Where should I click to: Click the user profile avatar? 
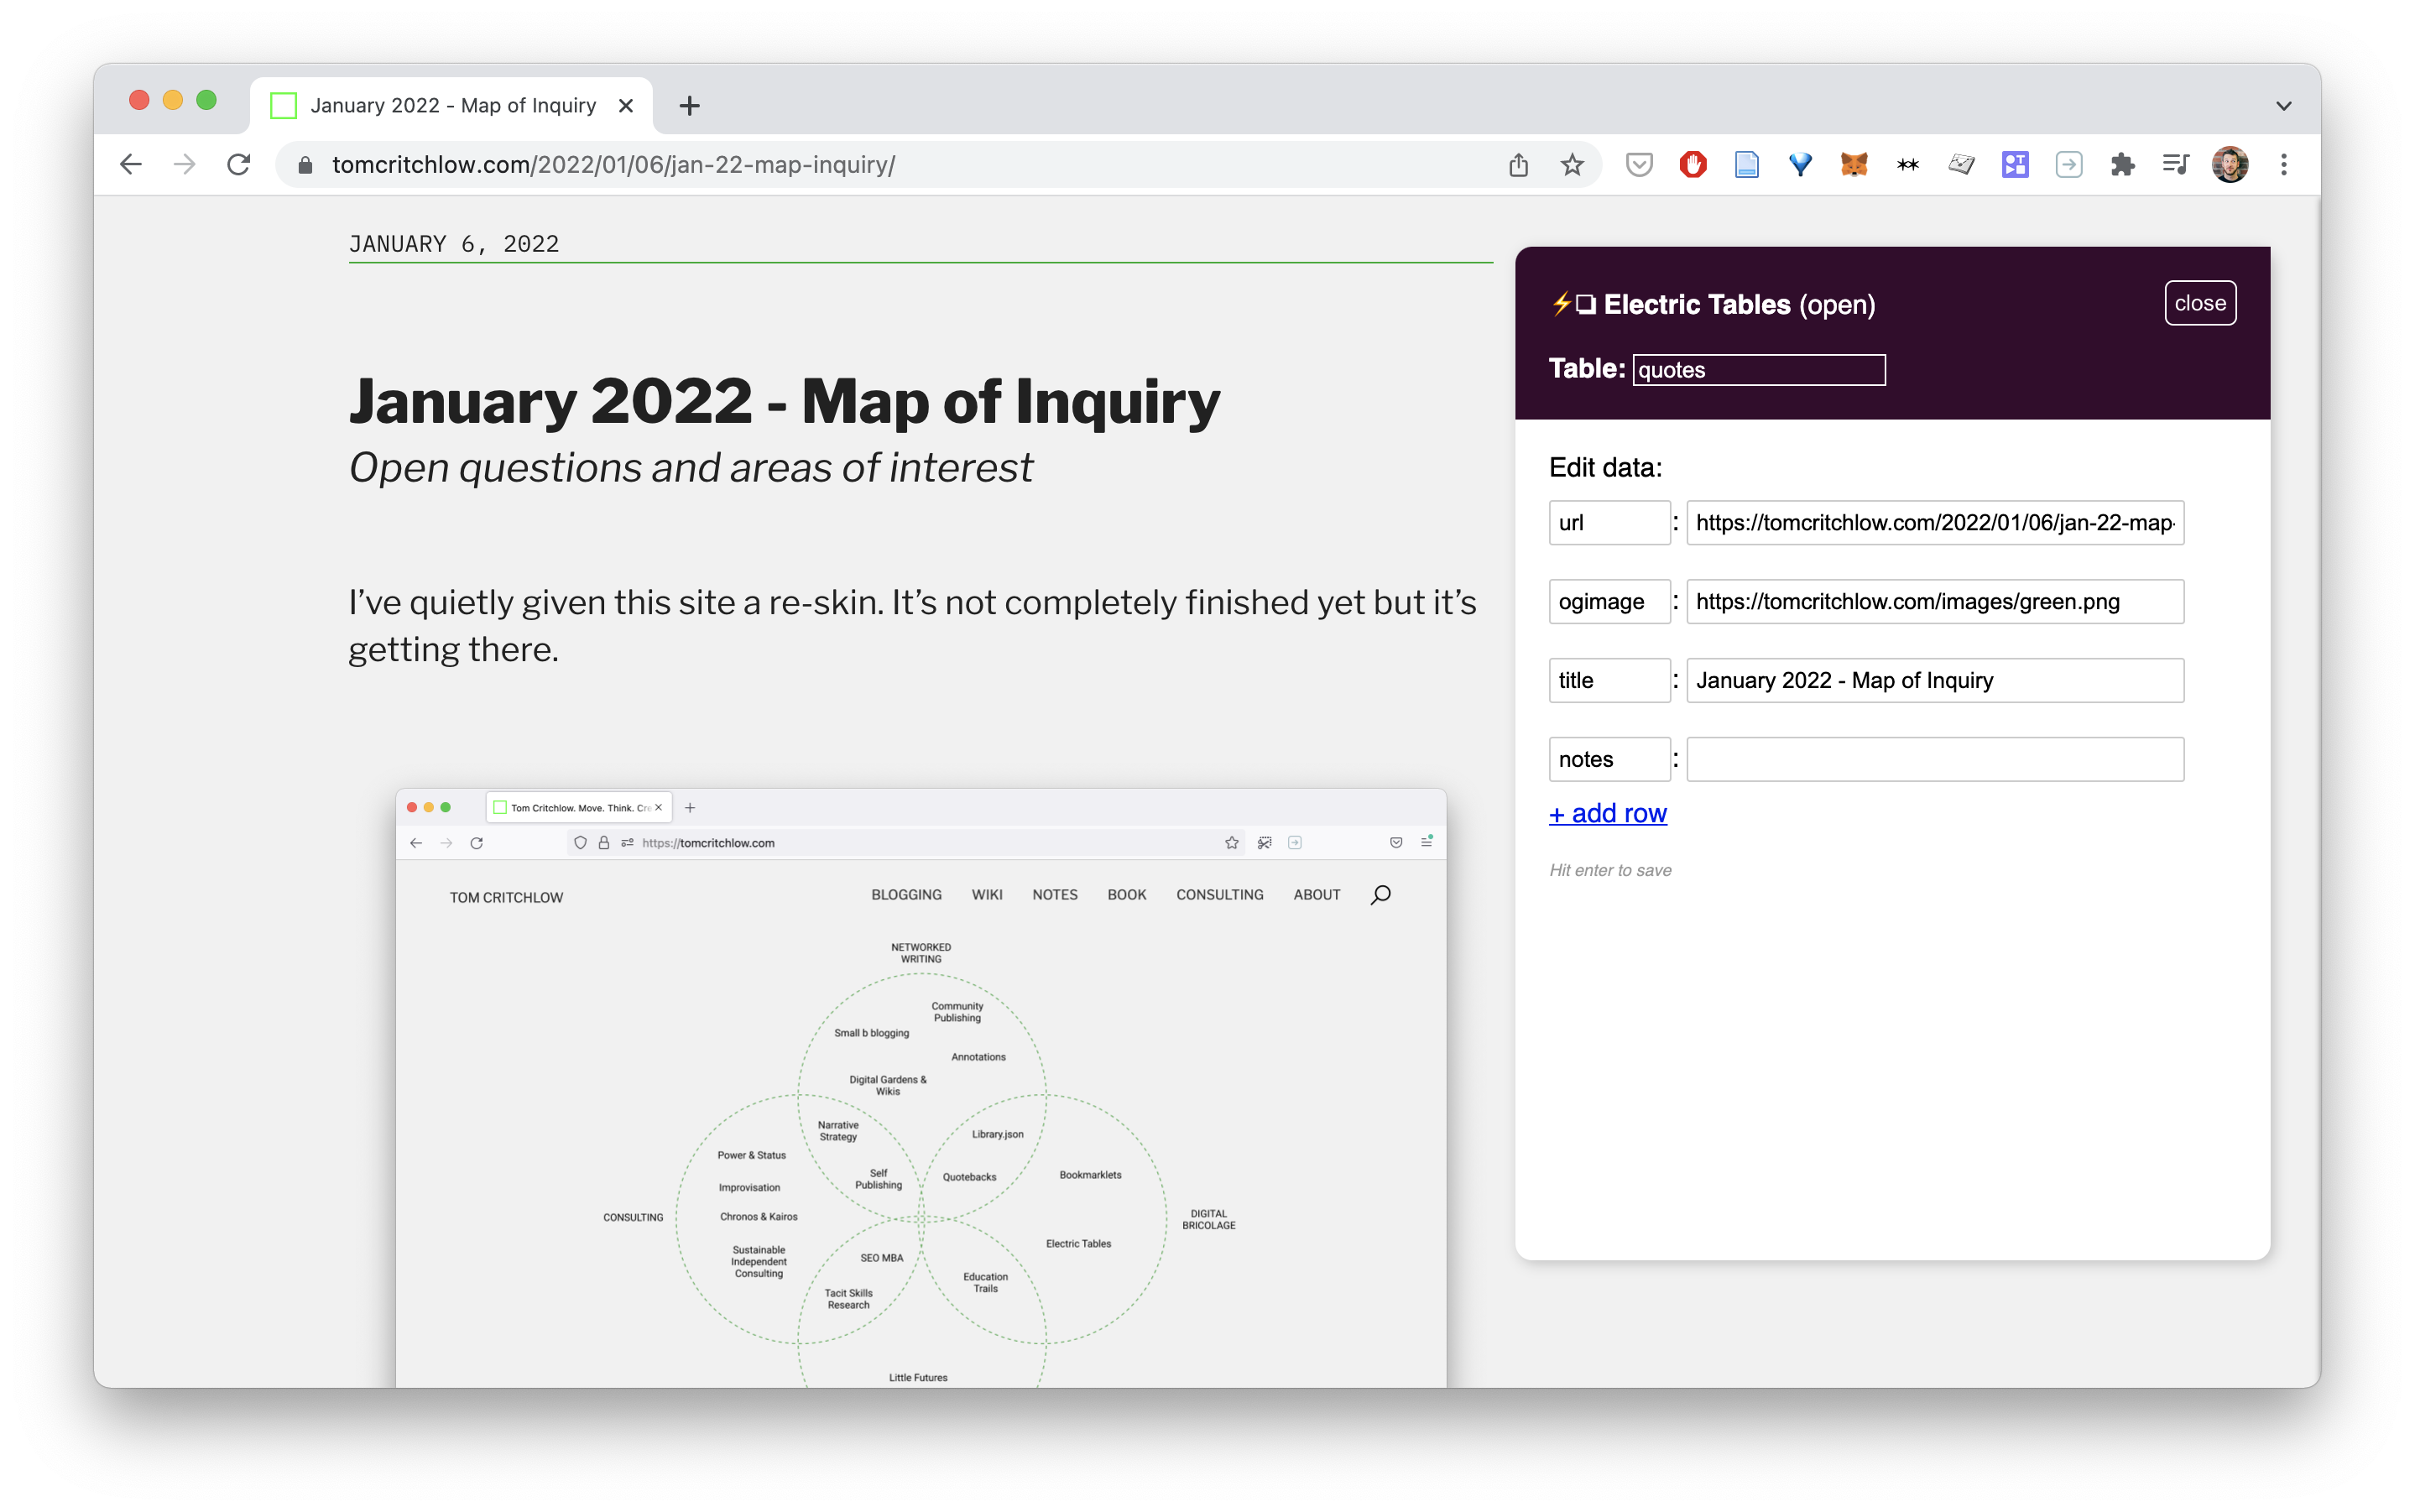click(2230, 165)
